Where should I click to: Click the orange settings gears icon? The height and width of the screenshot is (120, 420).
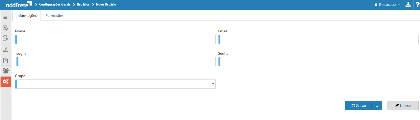[6, 82]
